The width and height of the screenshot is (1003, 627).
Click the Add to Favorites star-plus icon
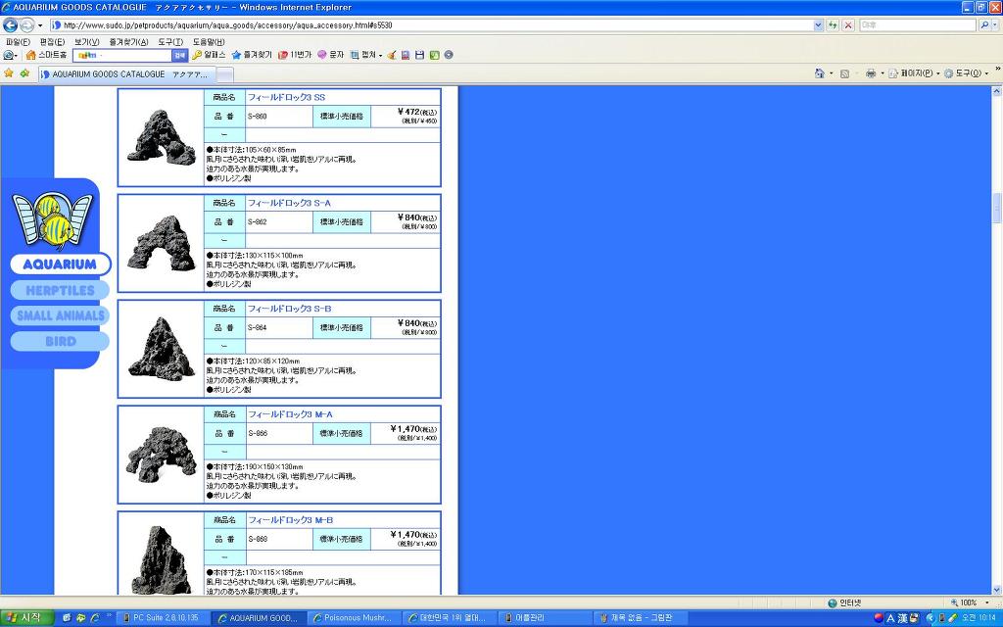click(x=24, y=73)
